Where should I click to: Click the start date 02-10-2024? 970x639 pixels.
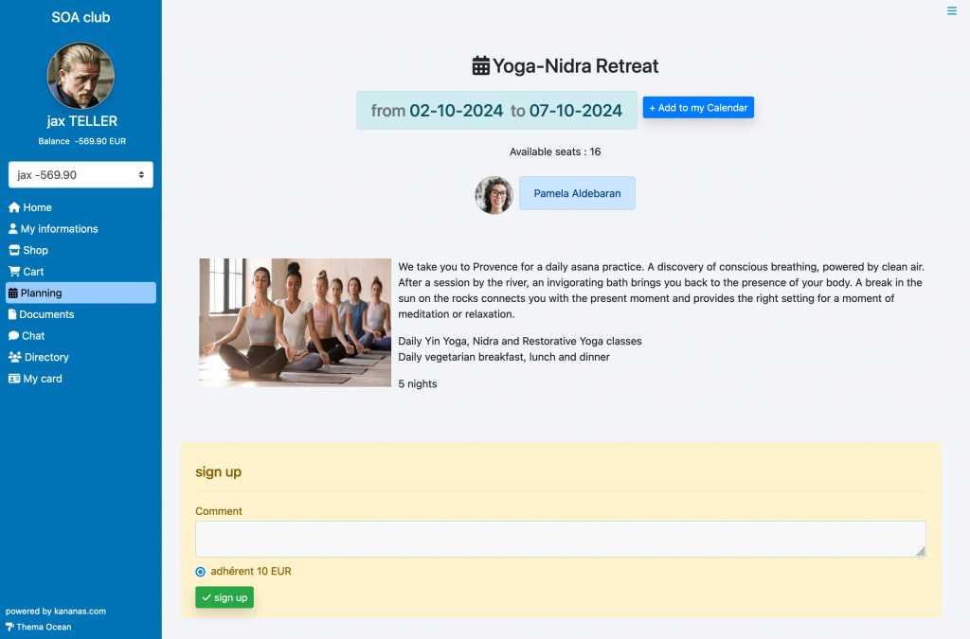(x=456, y=111)
